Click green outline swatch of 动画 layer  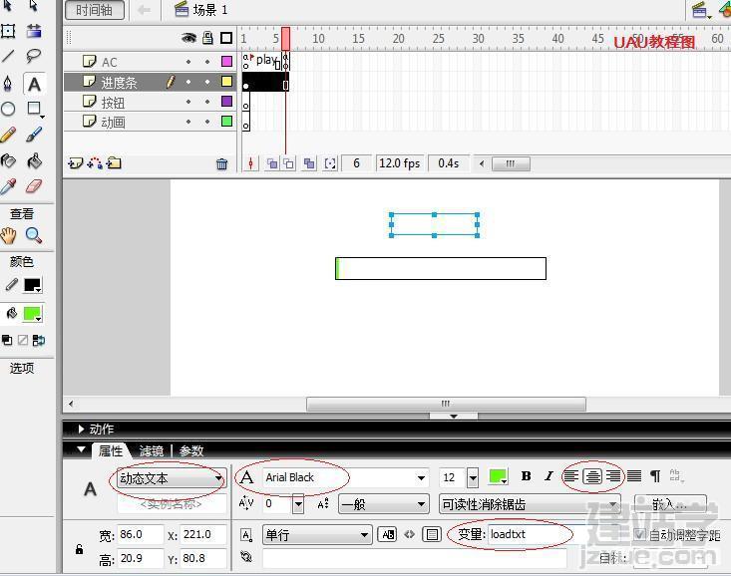pos(227,122)
